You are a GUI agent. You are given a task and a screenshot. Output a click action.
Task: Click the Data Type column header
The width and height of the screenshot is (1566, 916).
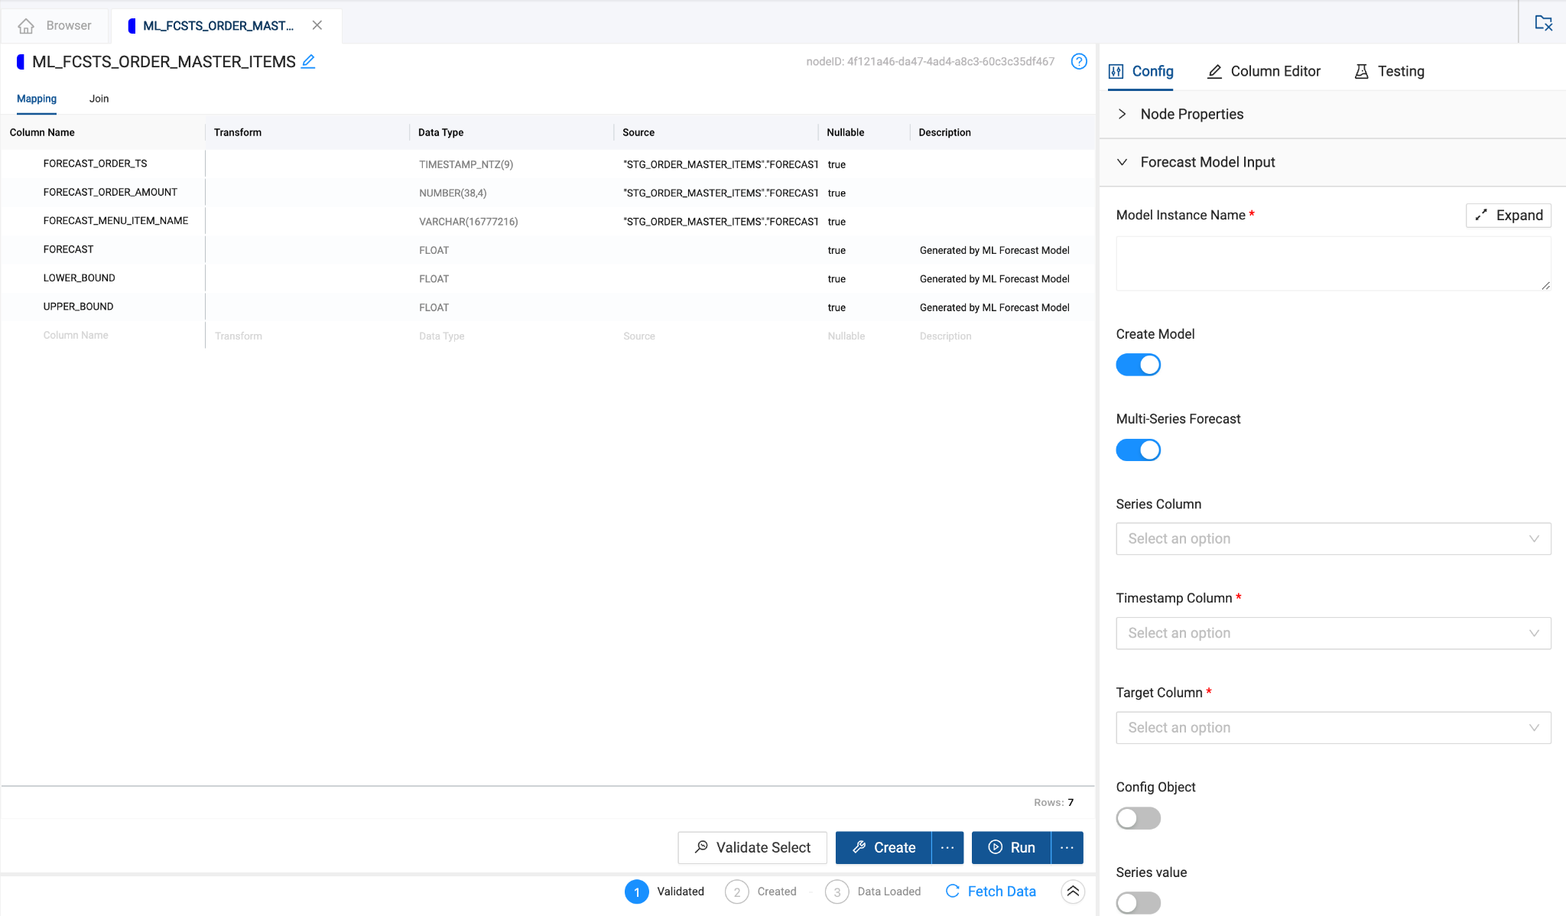click(440, 132)
